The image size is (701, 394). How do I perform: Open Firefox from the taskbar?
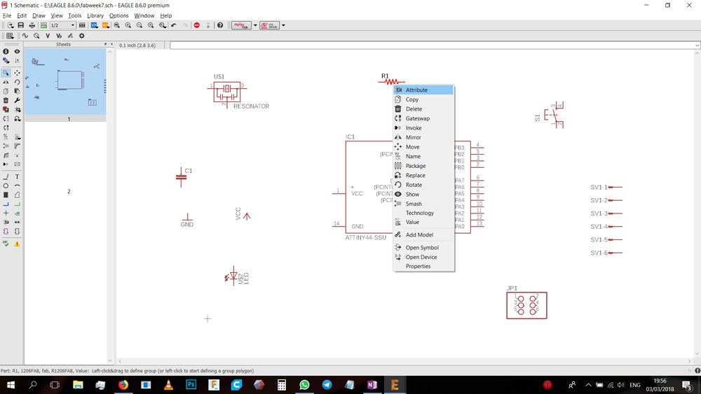pos(123,385)
